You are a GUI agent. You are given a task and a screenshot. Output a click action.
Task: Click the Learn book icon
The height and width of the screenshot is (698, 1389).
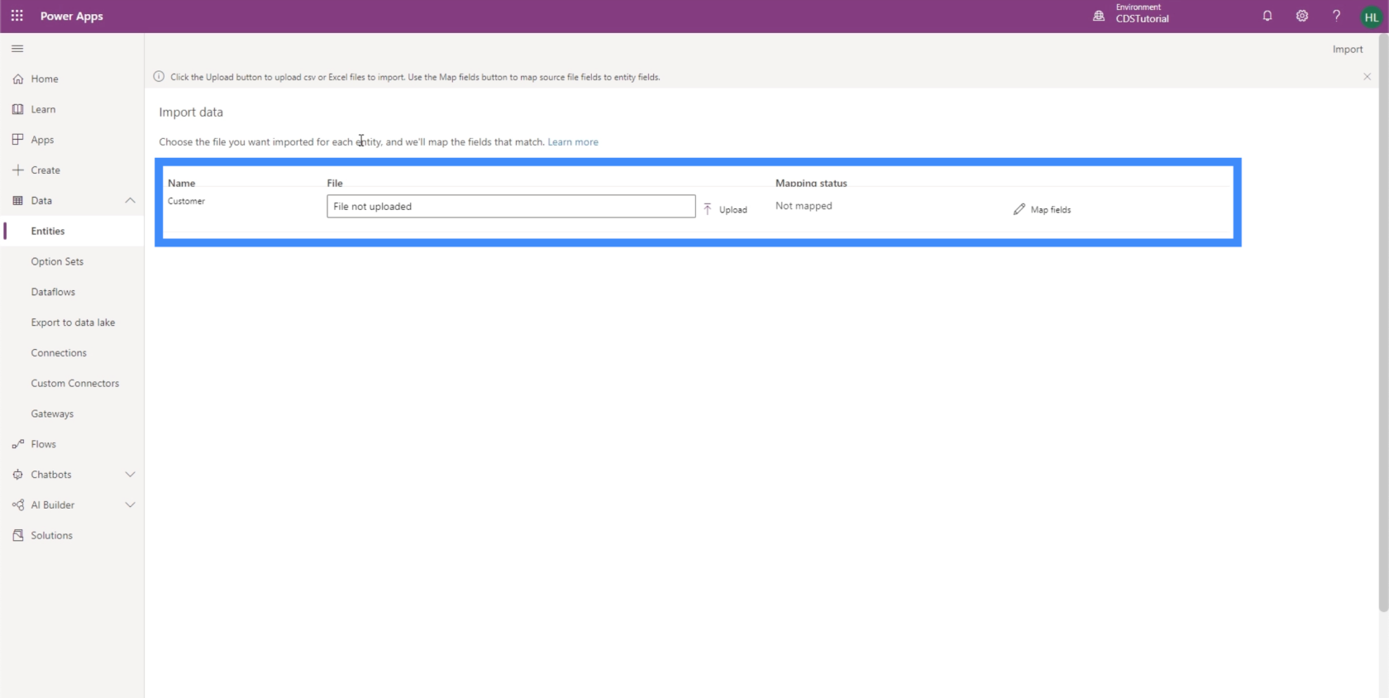coord(17,109)
